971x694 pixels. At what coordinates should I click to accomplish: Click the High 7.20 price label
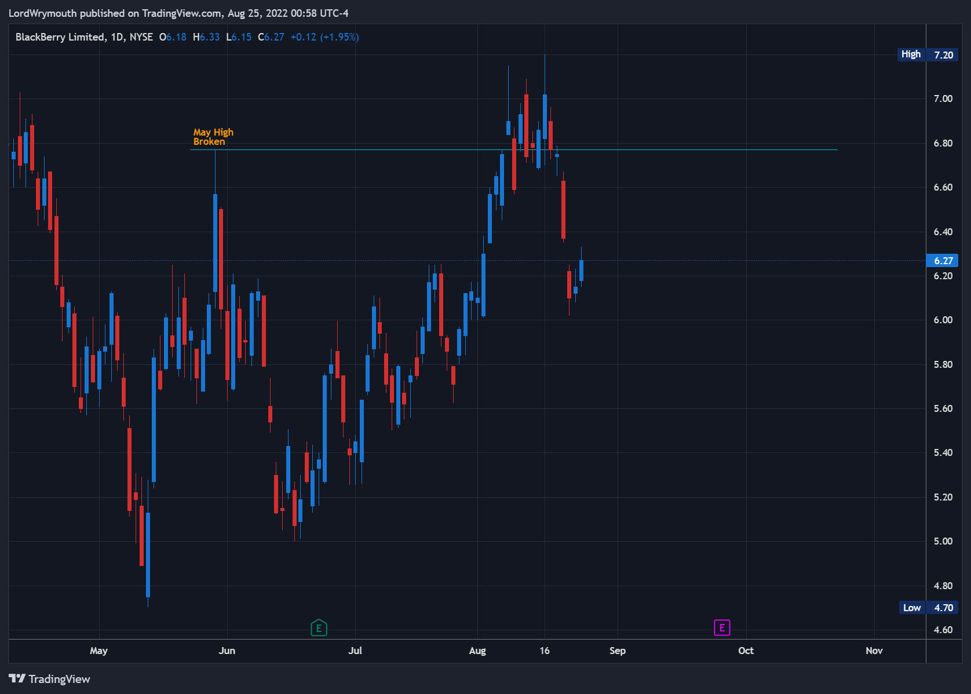click(928, 54)
